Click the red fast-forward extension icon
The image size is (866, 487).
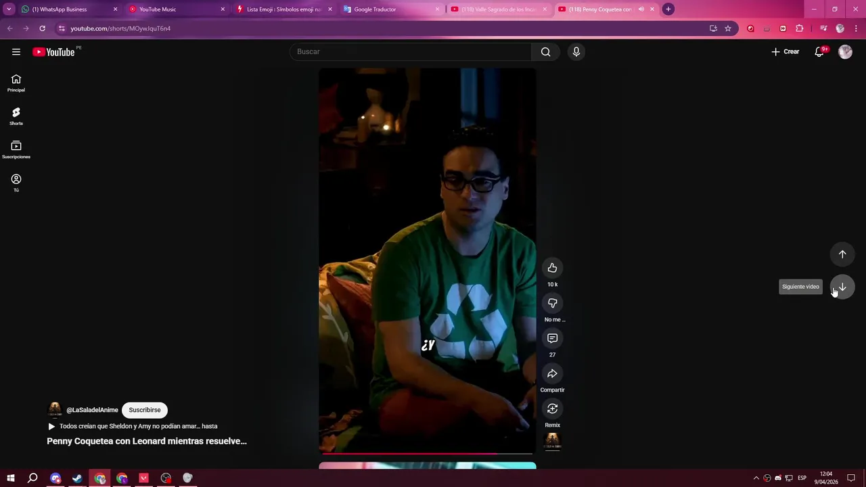click(783, 28)
